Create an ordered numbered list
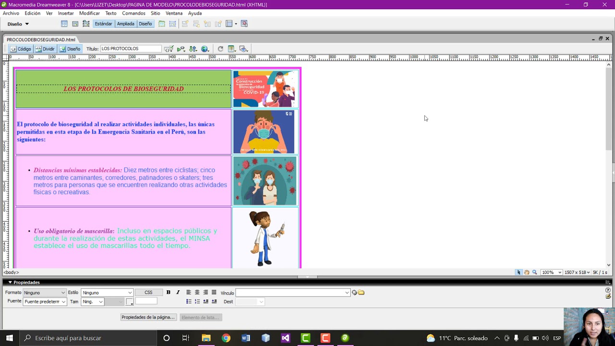 click(x=197, y=301)
